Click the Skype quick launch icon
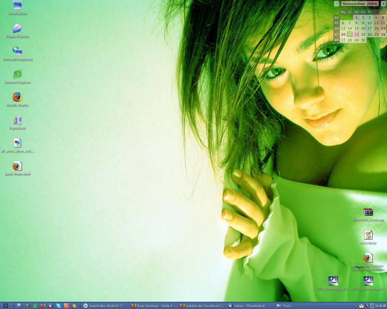This screenshot has width=387, height=309. click(x=58, y=306)
